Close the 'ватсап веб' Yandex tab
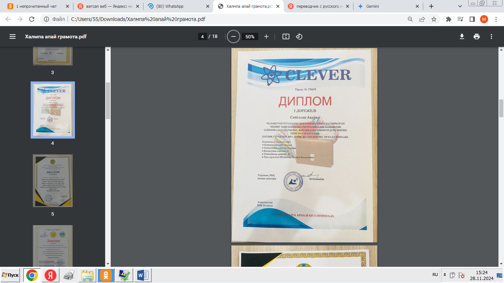Viewport: 504px width, 283px height. (137, 6)
